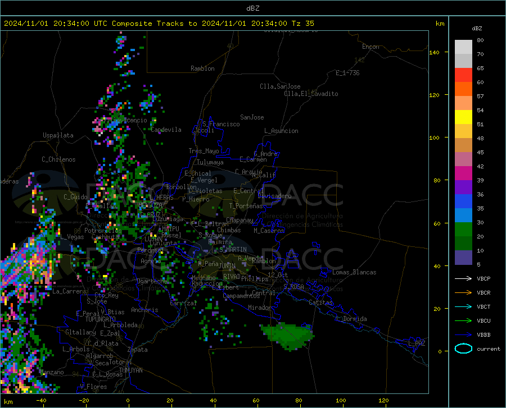Image resolution: width=506 pixels, height=408 pixels.
Task: Click the Lomas_Blancas label
Action: click(x=354, y=272)
